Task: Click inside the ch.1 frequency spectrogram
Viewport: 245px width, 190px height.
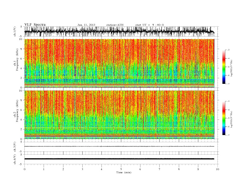Action: pos(119,63)
